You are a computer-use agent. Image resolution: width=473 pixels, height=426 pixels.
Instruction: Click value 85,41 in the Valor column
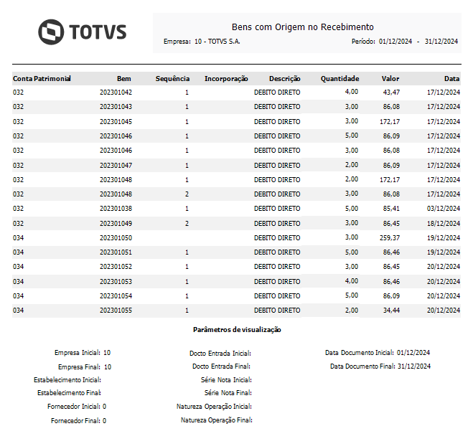coord(391,209)
